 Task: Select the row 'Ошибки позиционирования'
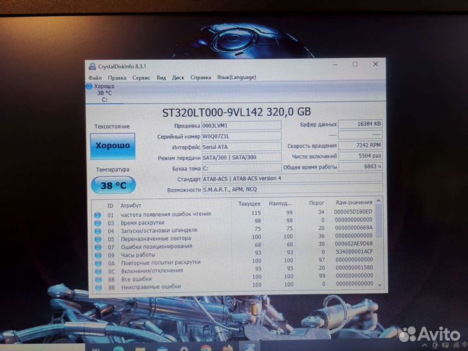click(234, 246)
